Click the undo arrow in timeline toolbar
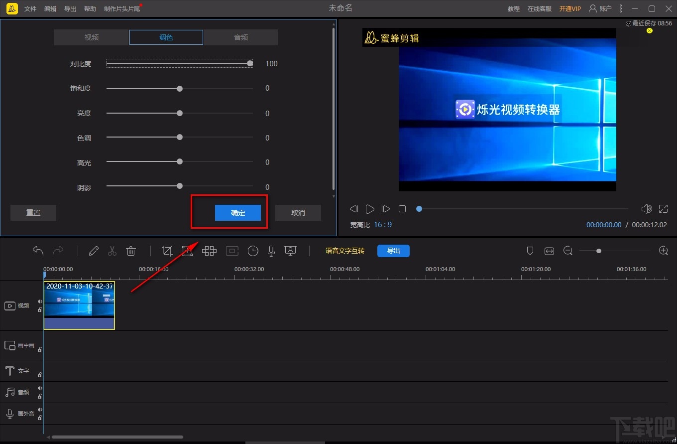Screen dimensions: 677x444 [38, 251]
